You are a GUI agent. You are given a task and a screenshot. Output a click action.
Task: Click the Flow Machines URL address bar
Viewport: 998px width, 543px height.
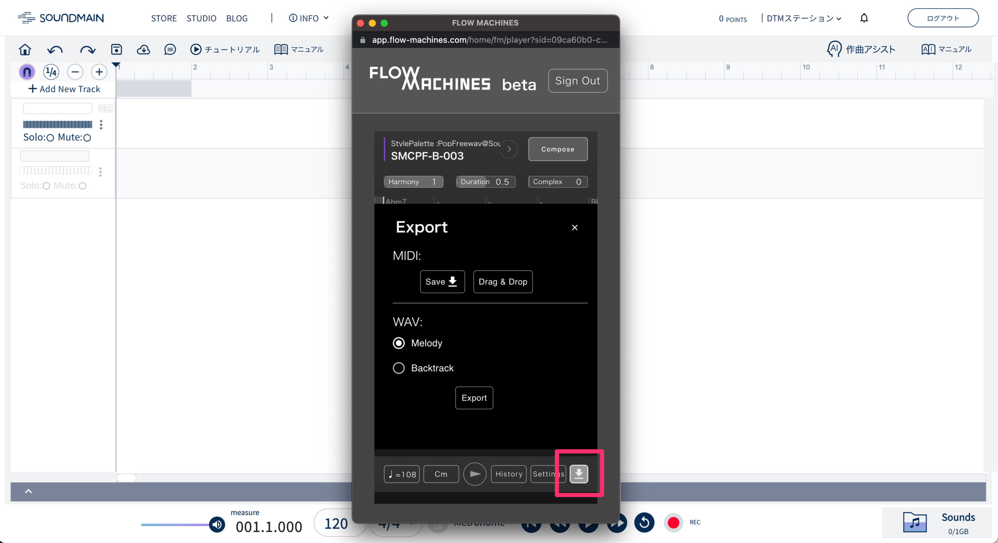(486, 40)
